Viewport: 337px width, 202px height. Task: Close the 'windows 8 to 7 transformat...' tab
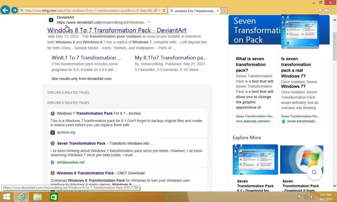click(218, 11)
